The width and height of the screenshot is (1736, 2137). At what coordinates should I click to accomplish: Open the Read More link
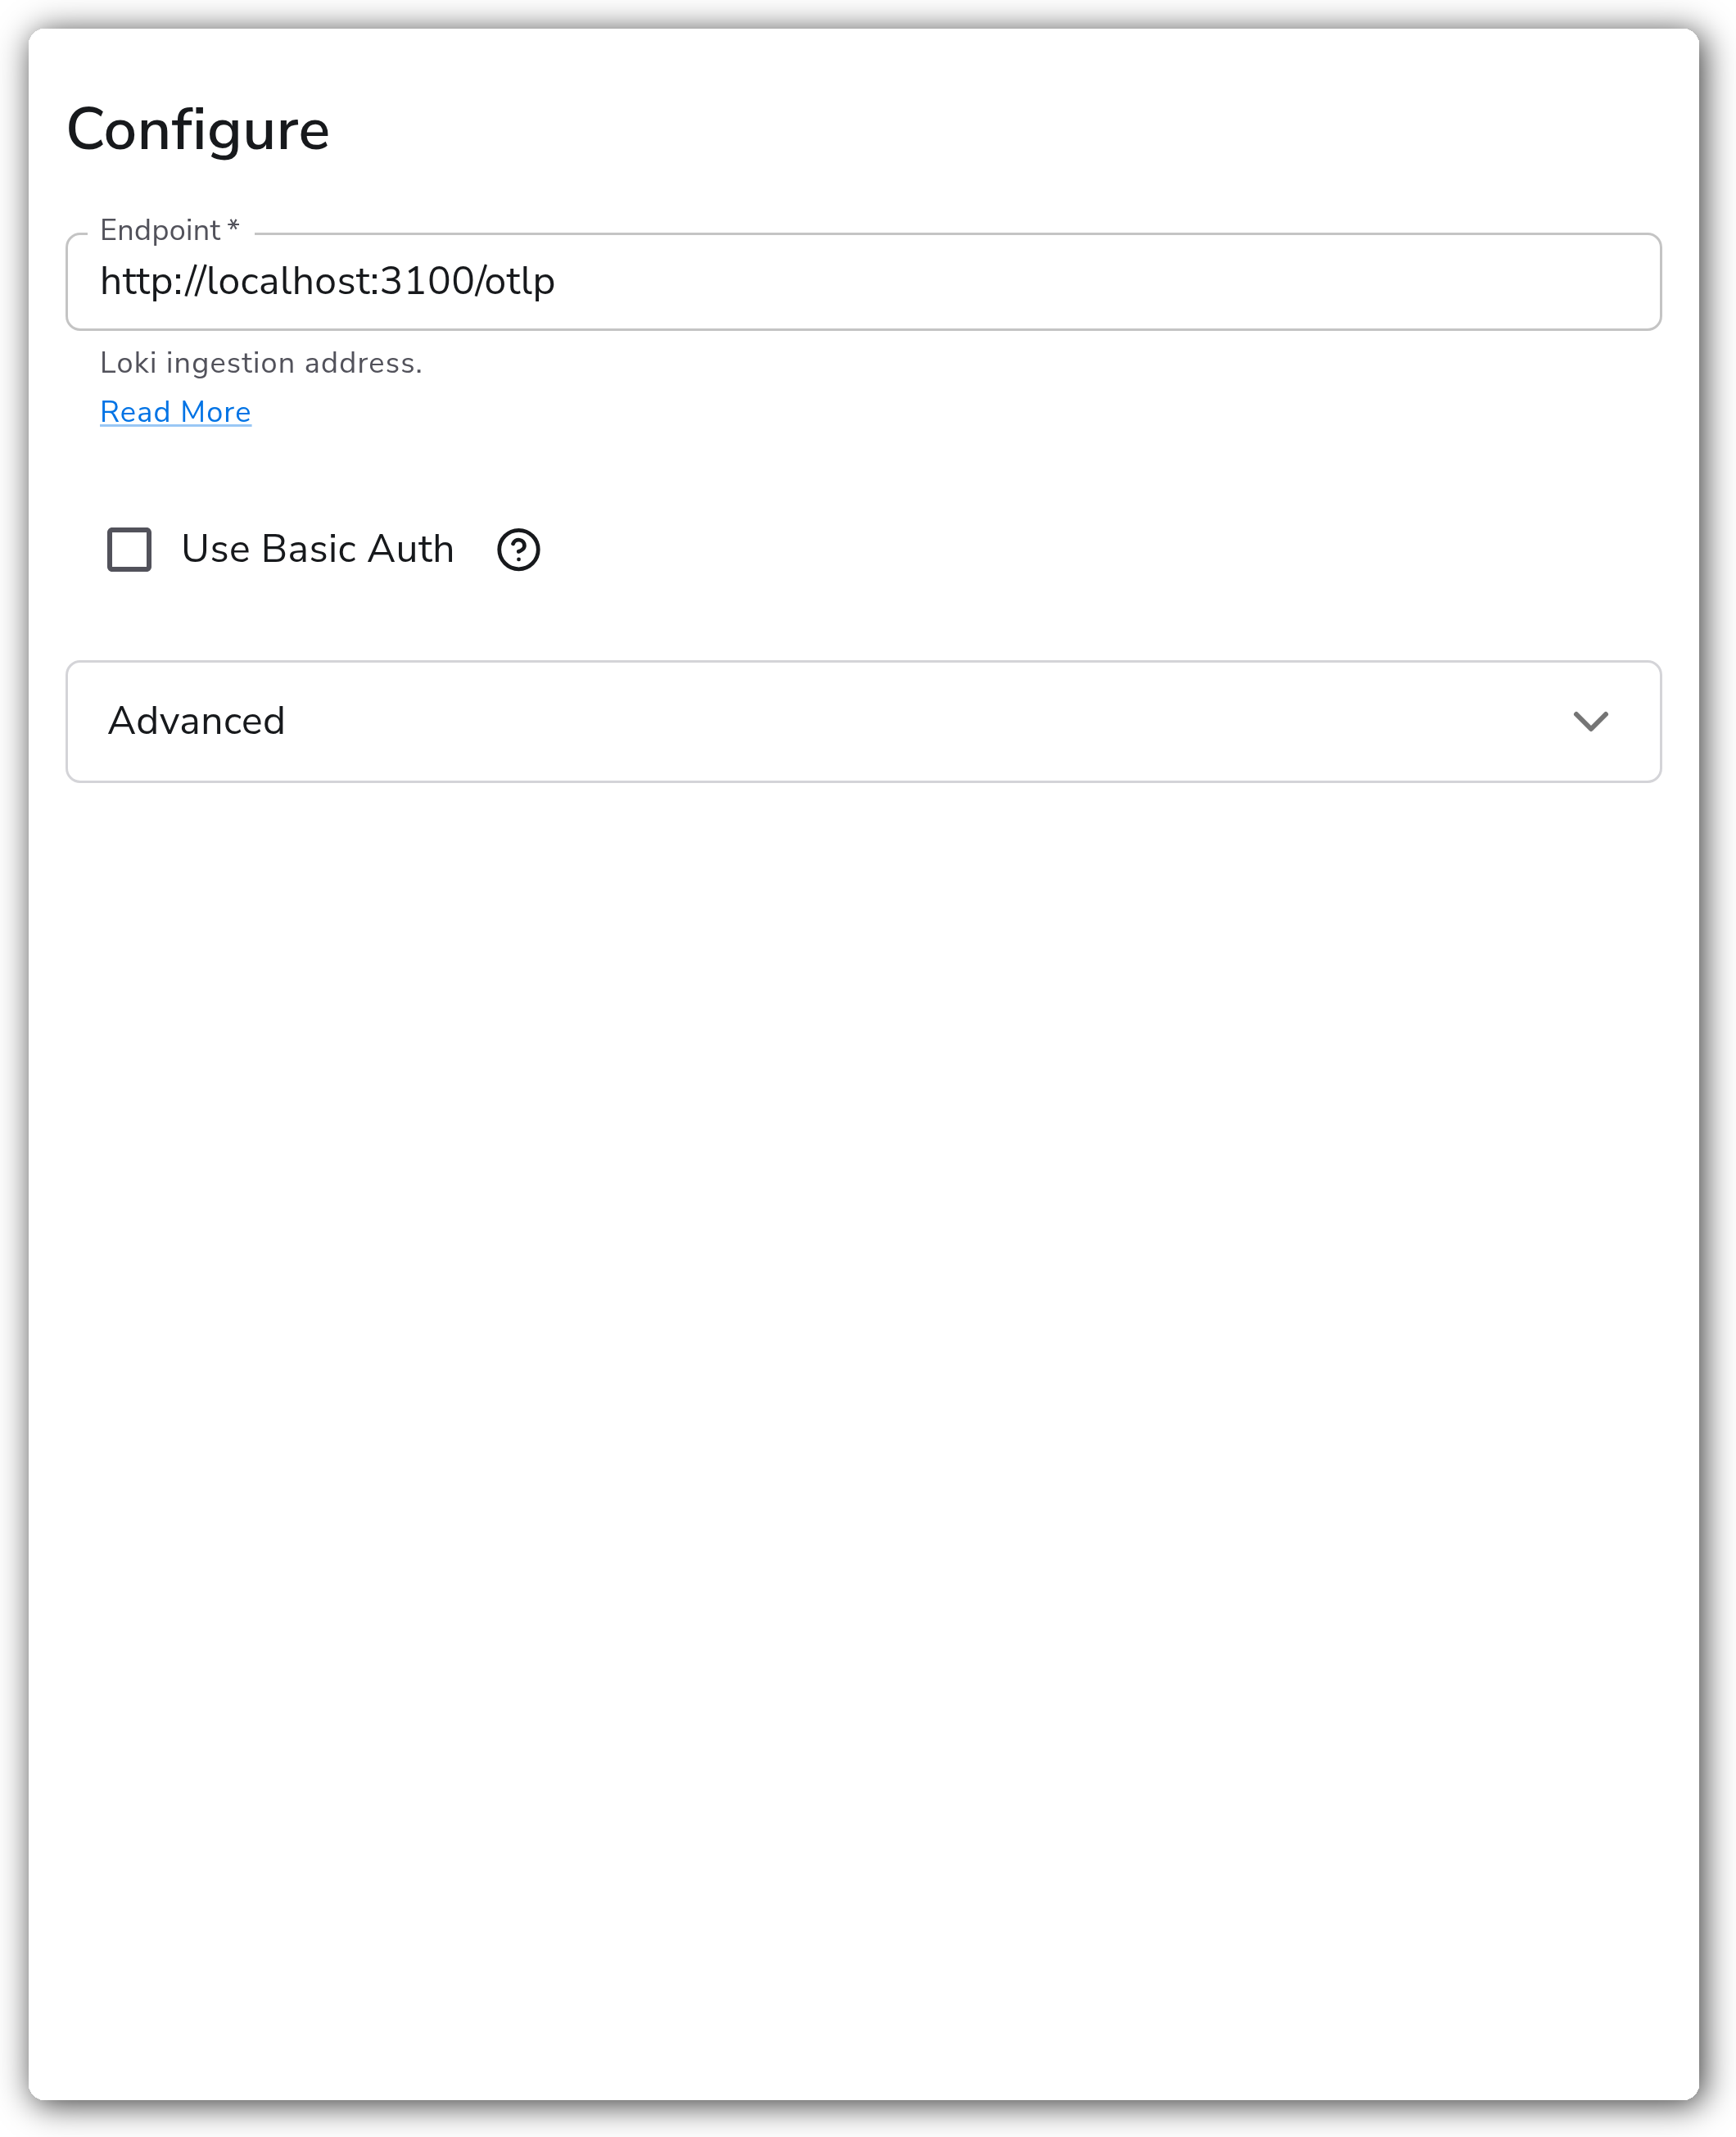pos(175,412)
